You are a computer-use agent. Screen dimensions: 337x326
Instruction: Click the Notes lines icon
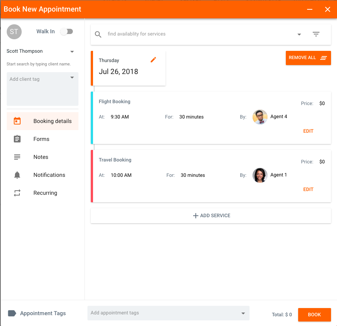(x=17, y=157)
